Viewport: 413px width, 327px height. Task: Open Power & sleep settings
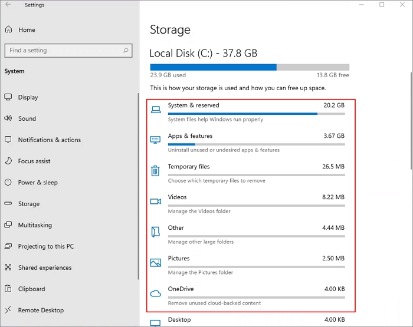pyautogui.click(x=38, y=182)
